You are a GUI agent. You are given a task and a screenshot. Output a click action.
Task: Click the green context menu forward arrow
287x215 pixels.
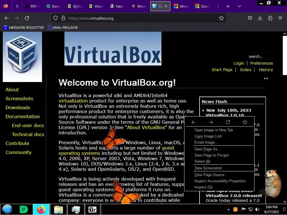[x=211, y=122]
